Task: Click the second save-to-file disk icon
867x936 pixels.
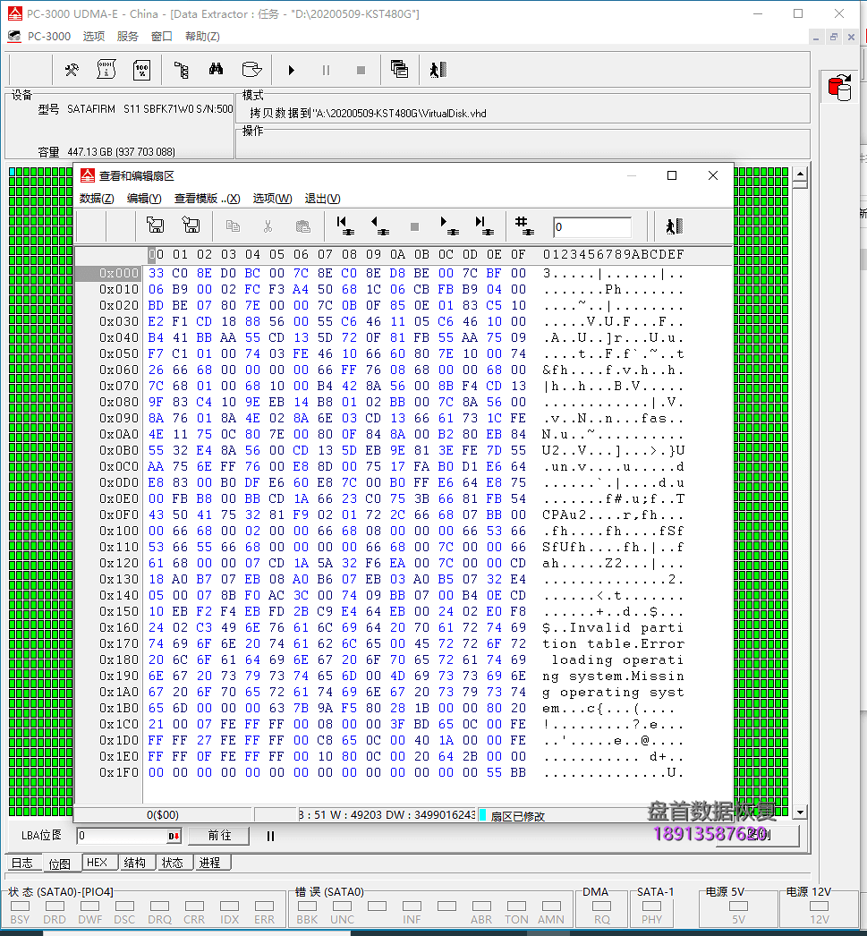Action: coord(191,225)
